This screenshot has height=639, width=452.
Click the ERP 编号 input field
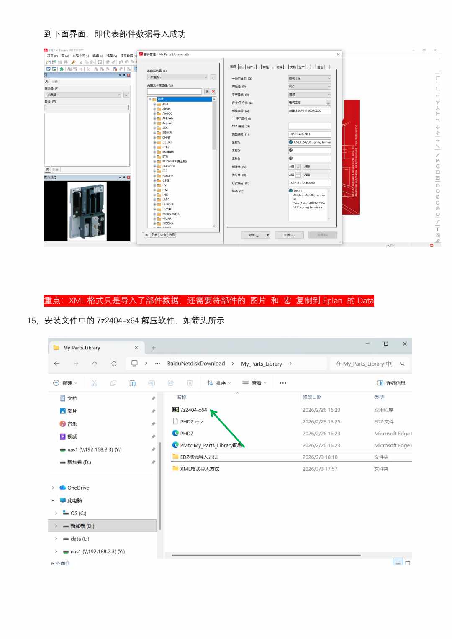click(310, 126)
